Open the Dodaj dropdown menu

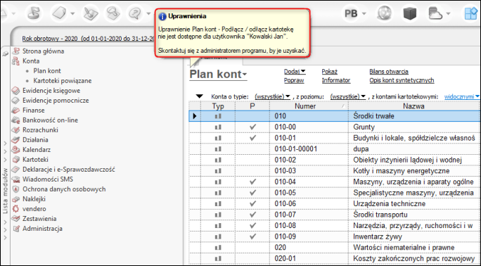(295, 72)
